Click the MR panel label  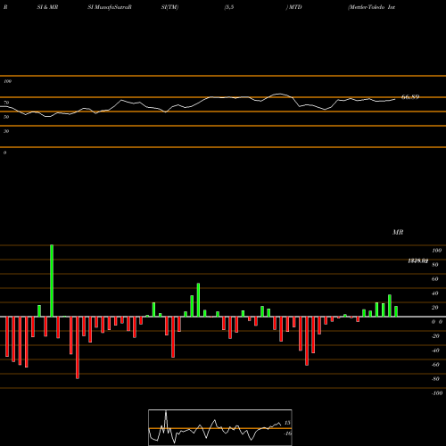point(398,232)
